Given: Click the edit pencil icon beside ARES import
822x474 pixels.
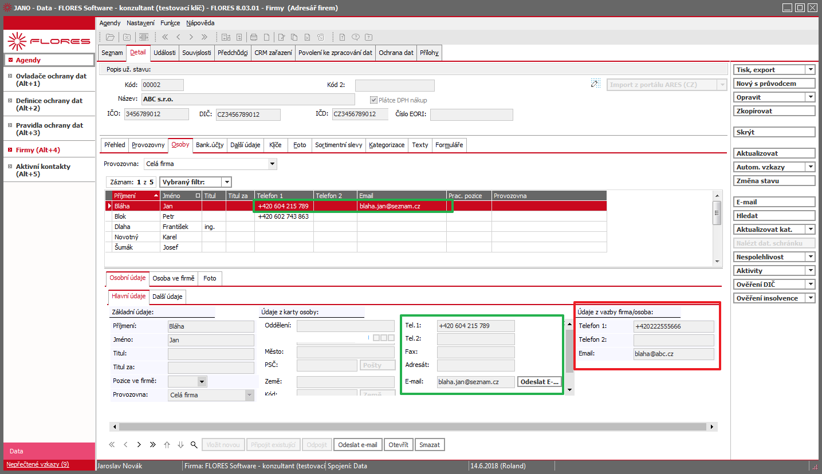Looking at the screenshot, I should pyautogui.click(x=595, y=84).
